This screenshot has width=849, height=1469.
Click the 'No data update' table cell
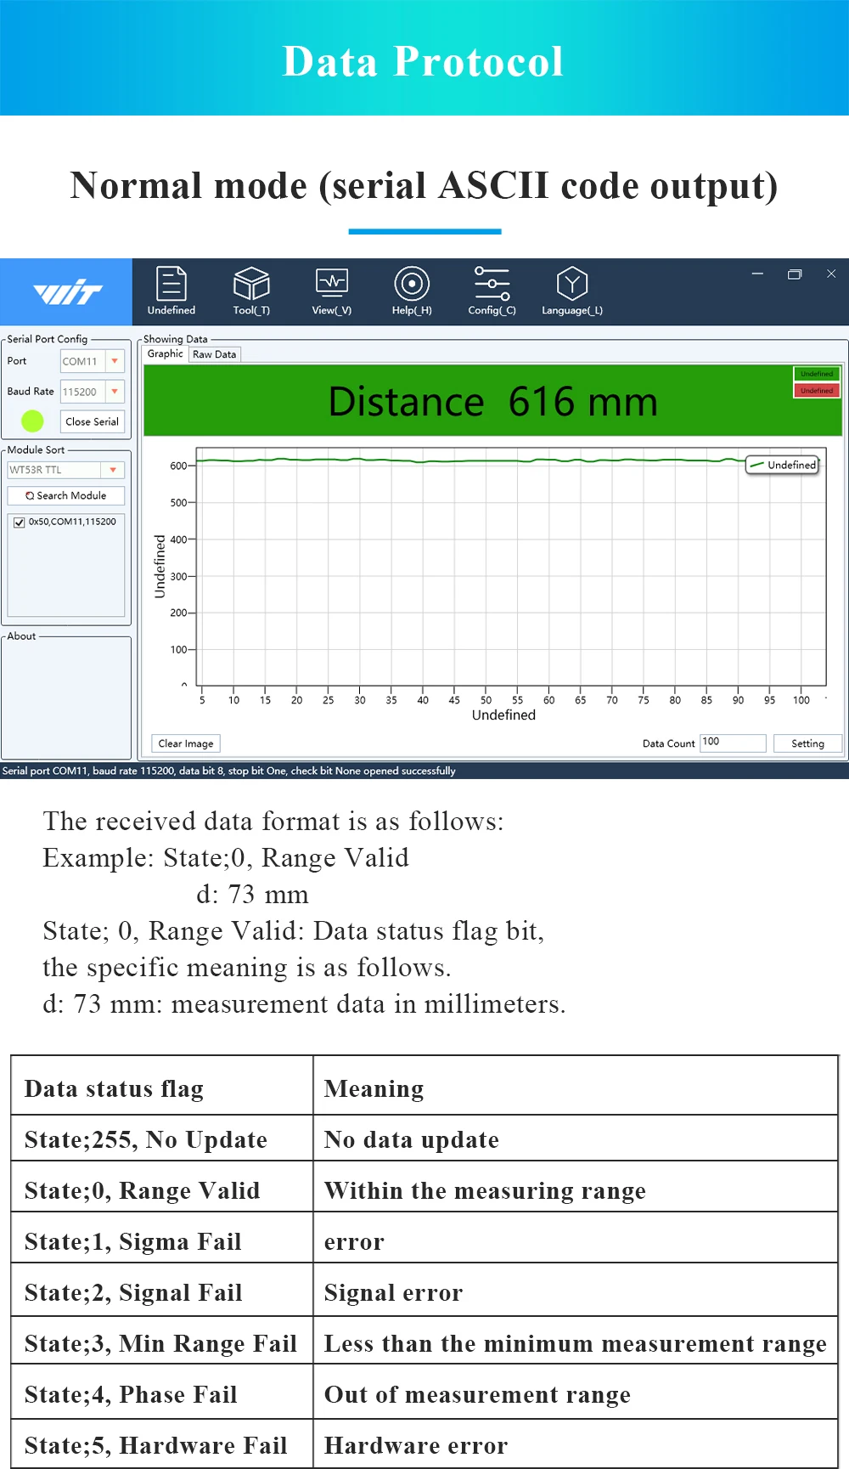tap(576, 1138)
